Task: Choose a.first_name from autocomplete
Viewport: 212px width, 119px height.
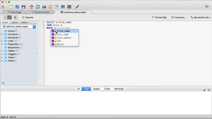Action: [65, 31]
